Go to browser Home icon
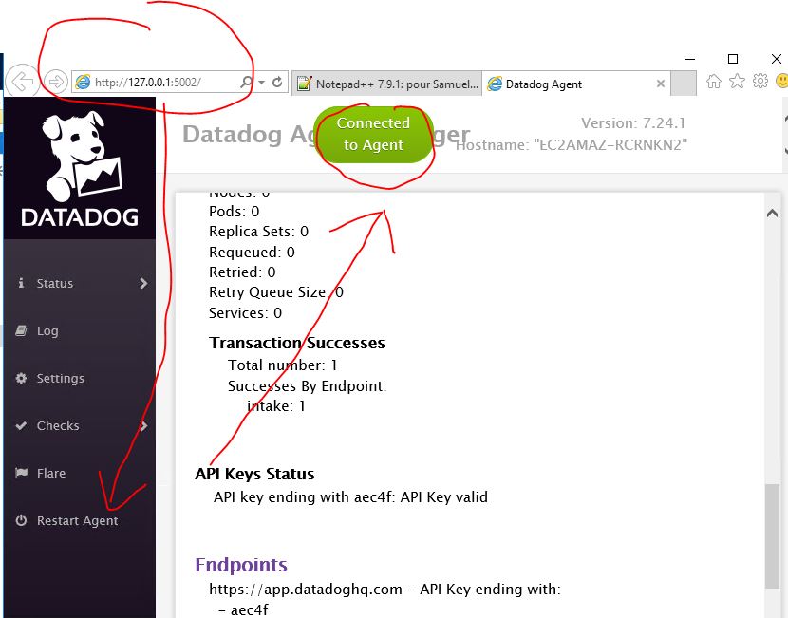This screenshot has height=618, width=788. coord(714,83)
